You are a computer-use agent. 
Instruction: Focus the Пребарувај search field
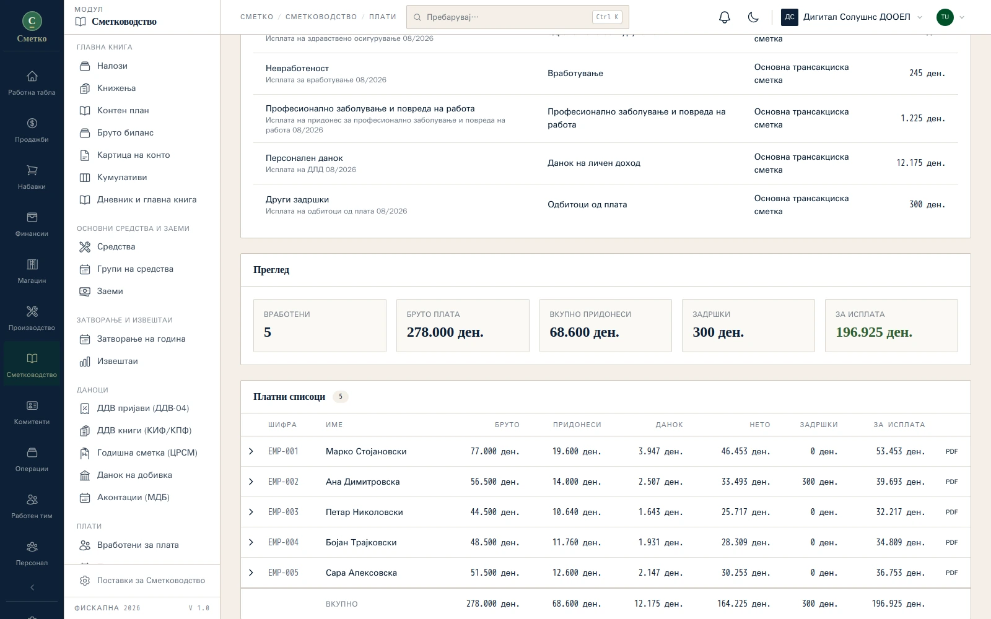click(x=518, y=17)
